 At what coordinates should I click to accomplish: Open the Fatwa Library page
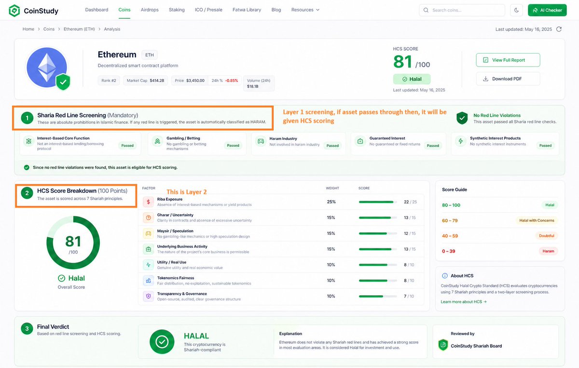click(247, 10)
